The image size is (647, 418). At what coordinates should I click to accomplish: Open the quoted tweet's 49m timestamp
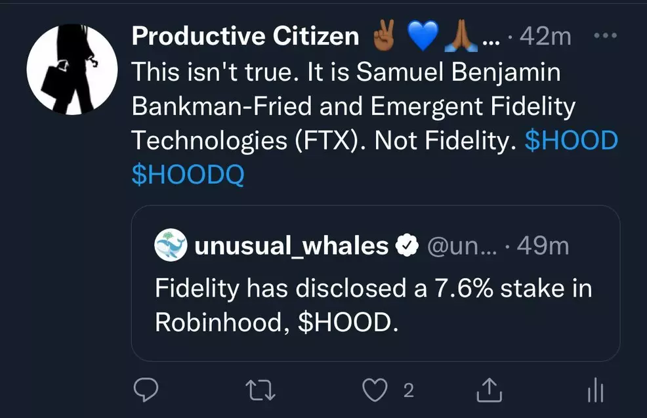(543, 246)
